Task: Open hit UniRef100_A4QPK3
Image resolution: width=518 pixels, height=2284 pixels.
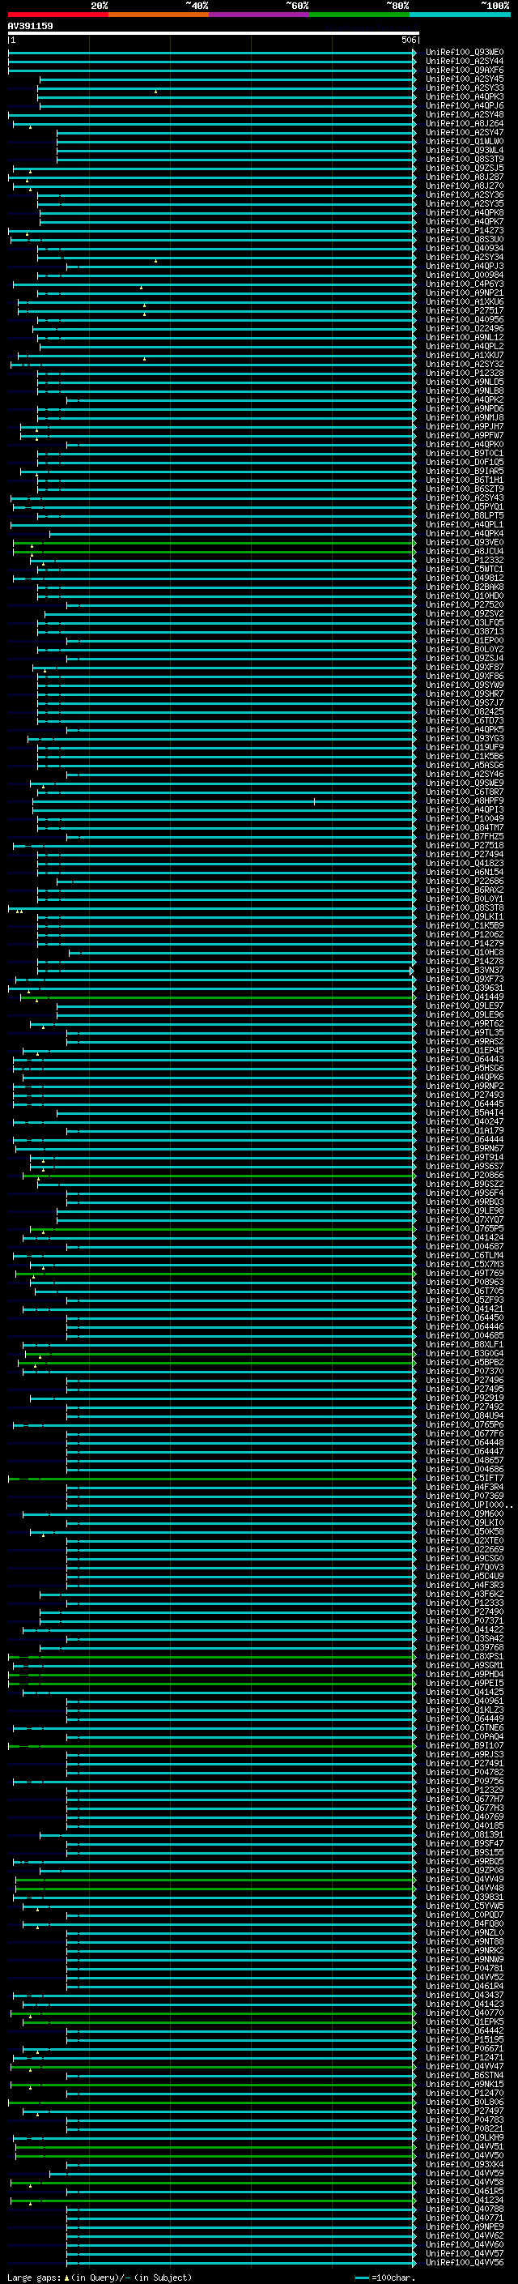Action: click(465, 96)
